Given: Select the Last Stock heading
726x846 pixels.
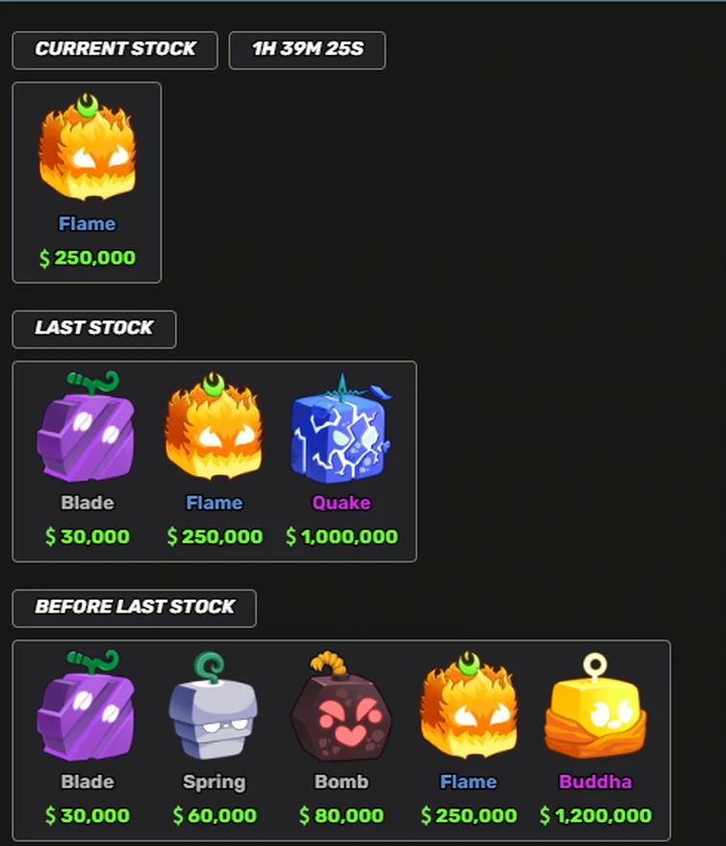Looking at the screenshot, I should click(94, 329).
